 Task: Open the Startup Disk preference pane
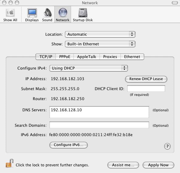(x=83, y=15)
